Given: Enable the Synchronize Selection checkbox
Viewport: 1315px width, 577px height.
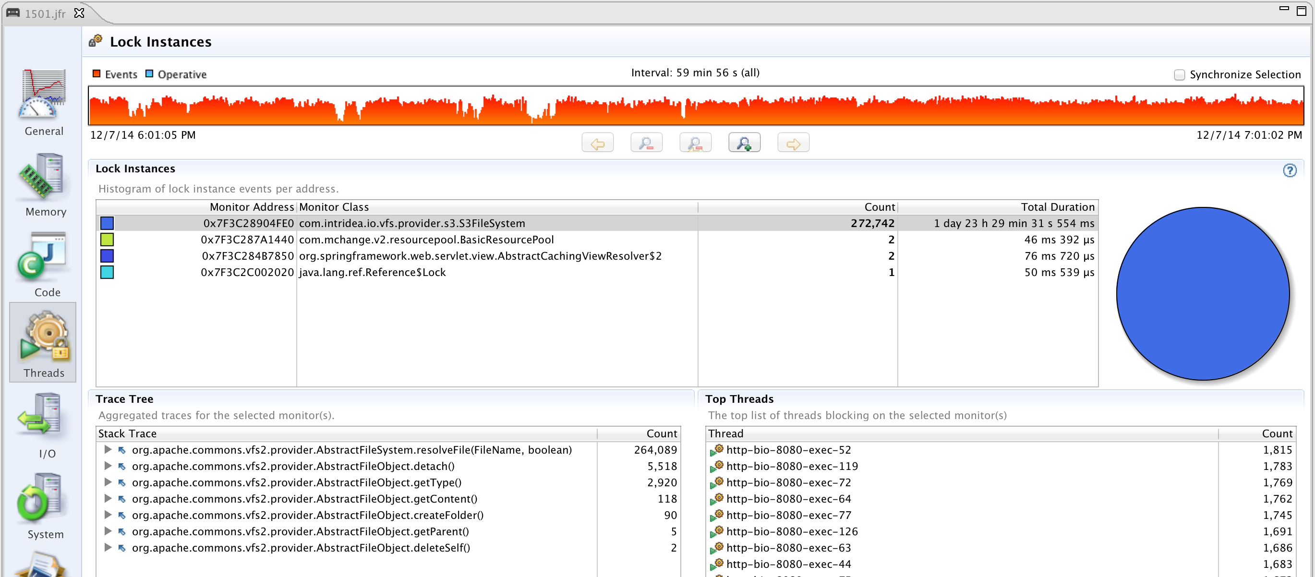Looking at the screenshot, I should (x=1179, y=75).
